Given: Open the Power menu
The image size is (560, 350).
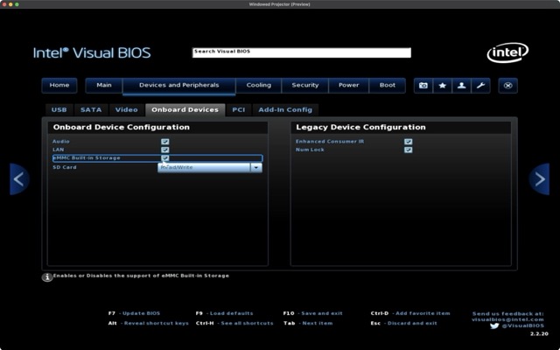Looking at the screenshot, I should 348,86.
